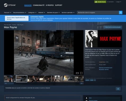Select the third screenshot thumbnail
Viewport: 126px width, 101px height.
click(x=33, y=79)
